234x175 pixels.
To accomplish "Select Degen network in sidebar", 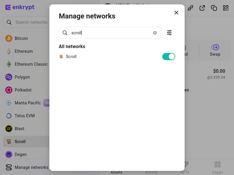I will click(26, 154).
